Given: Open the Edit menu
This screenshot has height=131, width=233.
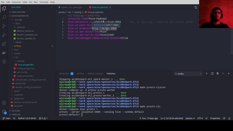Looking at the screenshot, I should [8, 2].
